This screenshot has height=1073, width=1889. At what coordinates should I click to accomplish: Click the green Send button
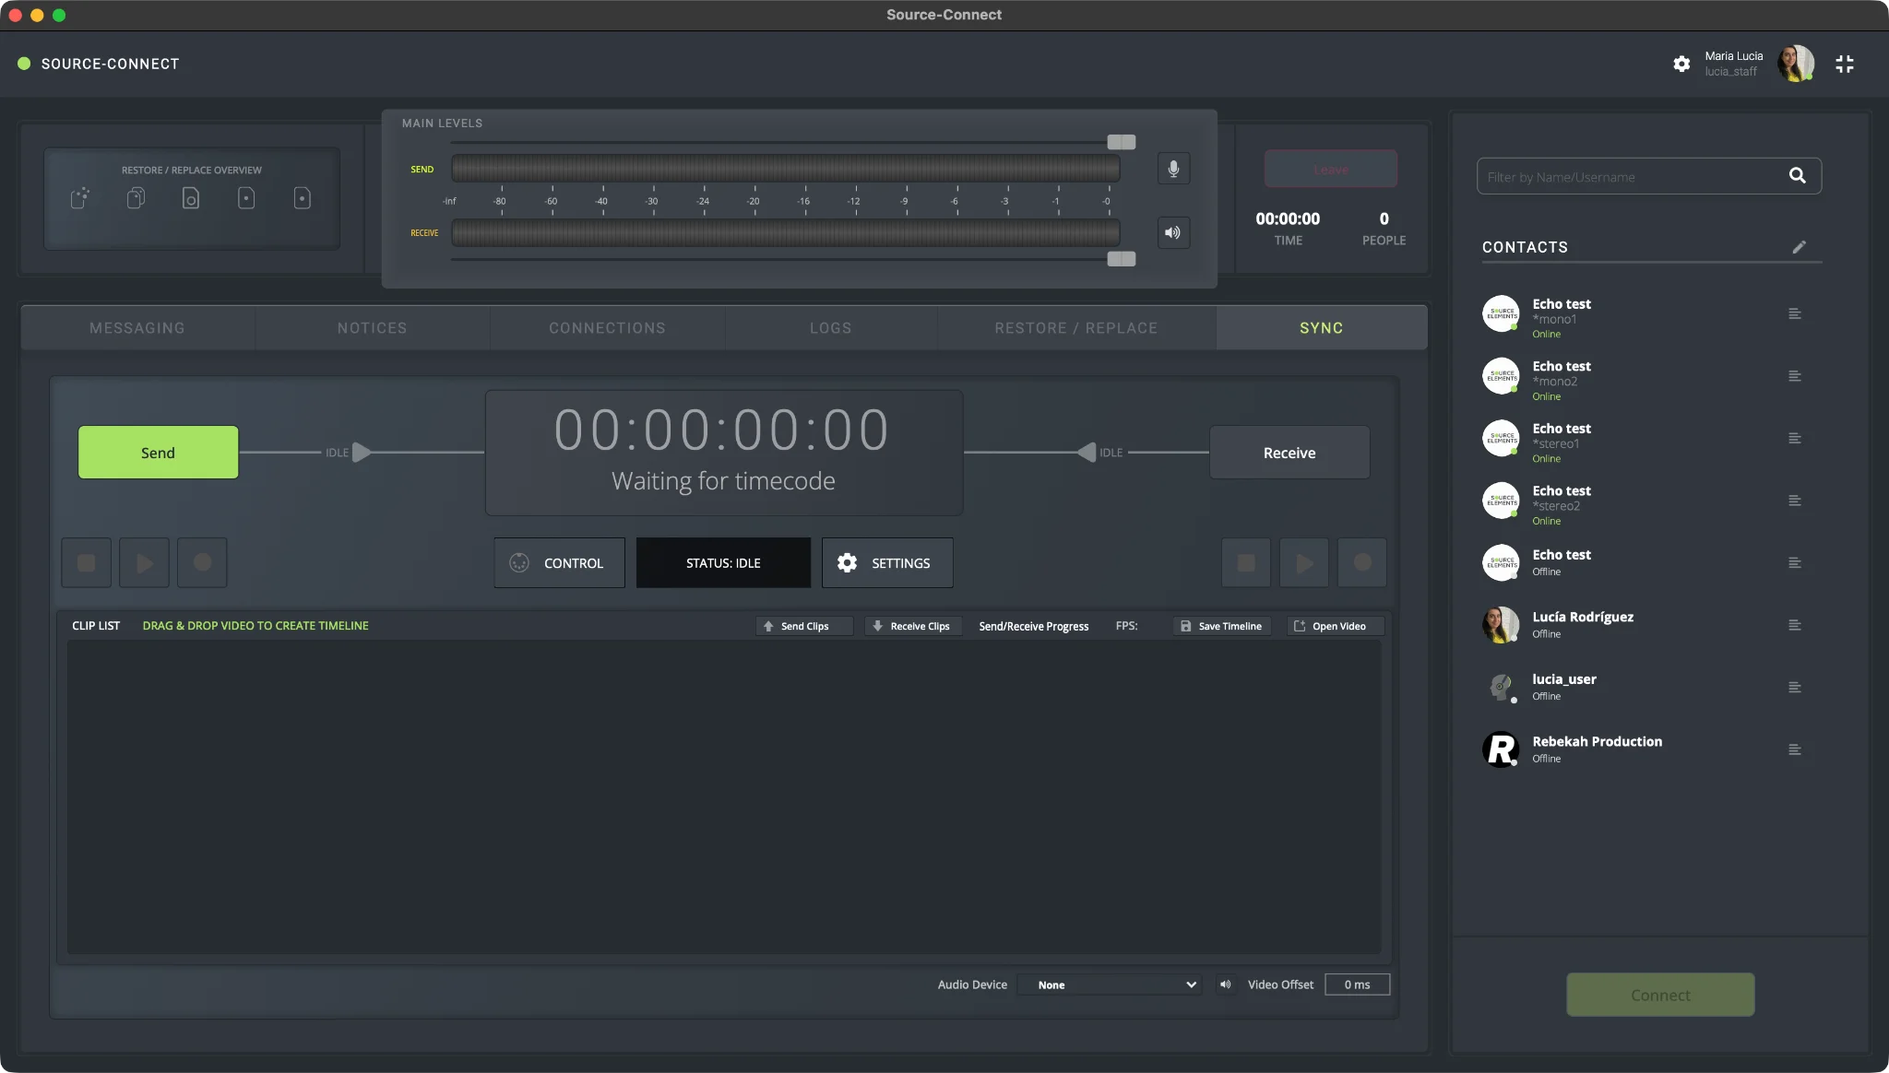pos(158,452)
